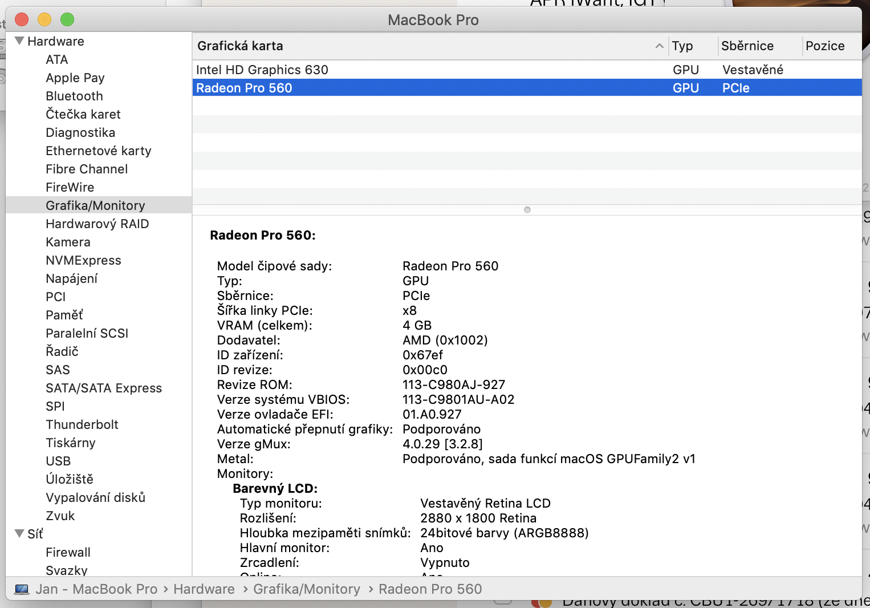This screenshot has width=870, height=608.
Task: Click the Metal support value text
Action: click(549, 459)
